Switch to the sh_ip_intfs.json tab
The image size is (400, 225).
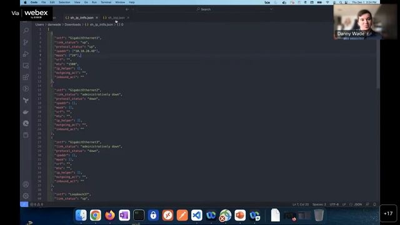(x=82, y=17)
